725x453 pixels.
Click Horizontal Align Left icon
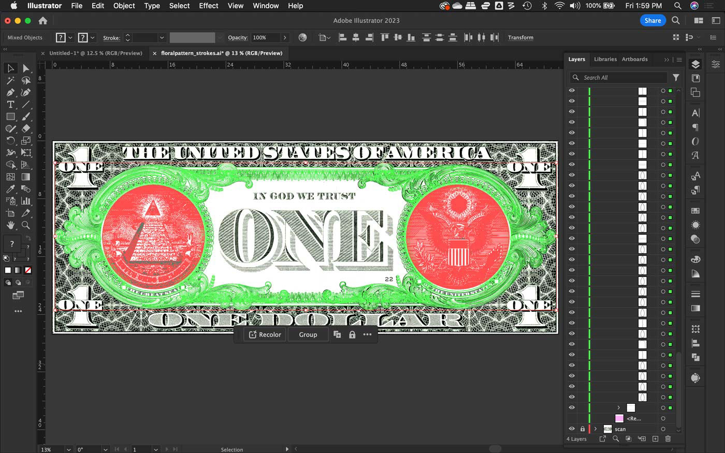click(342, 37)
